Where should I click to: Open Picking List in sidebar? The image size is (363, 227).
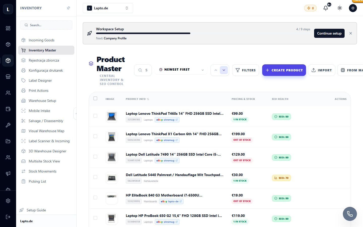coord(46,181)
